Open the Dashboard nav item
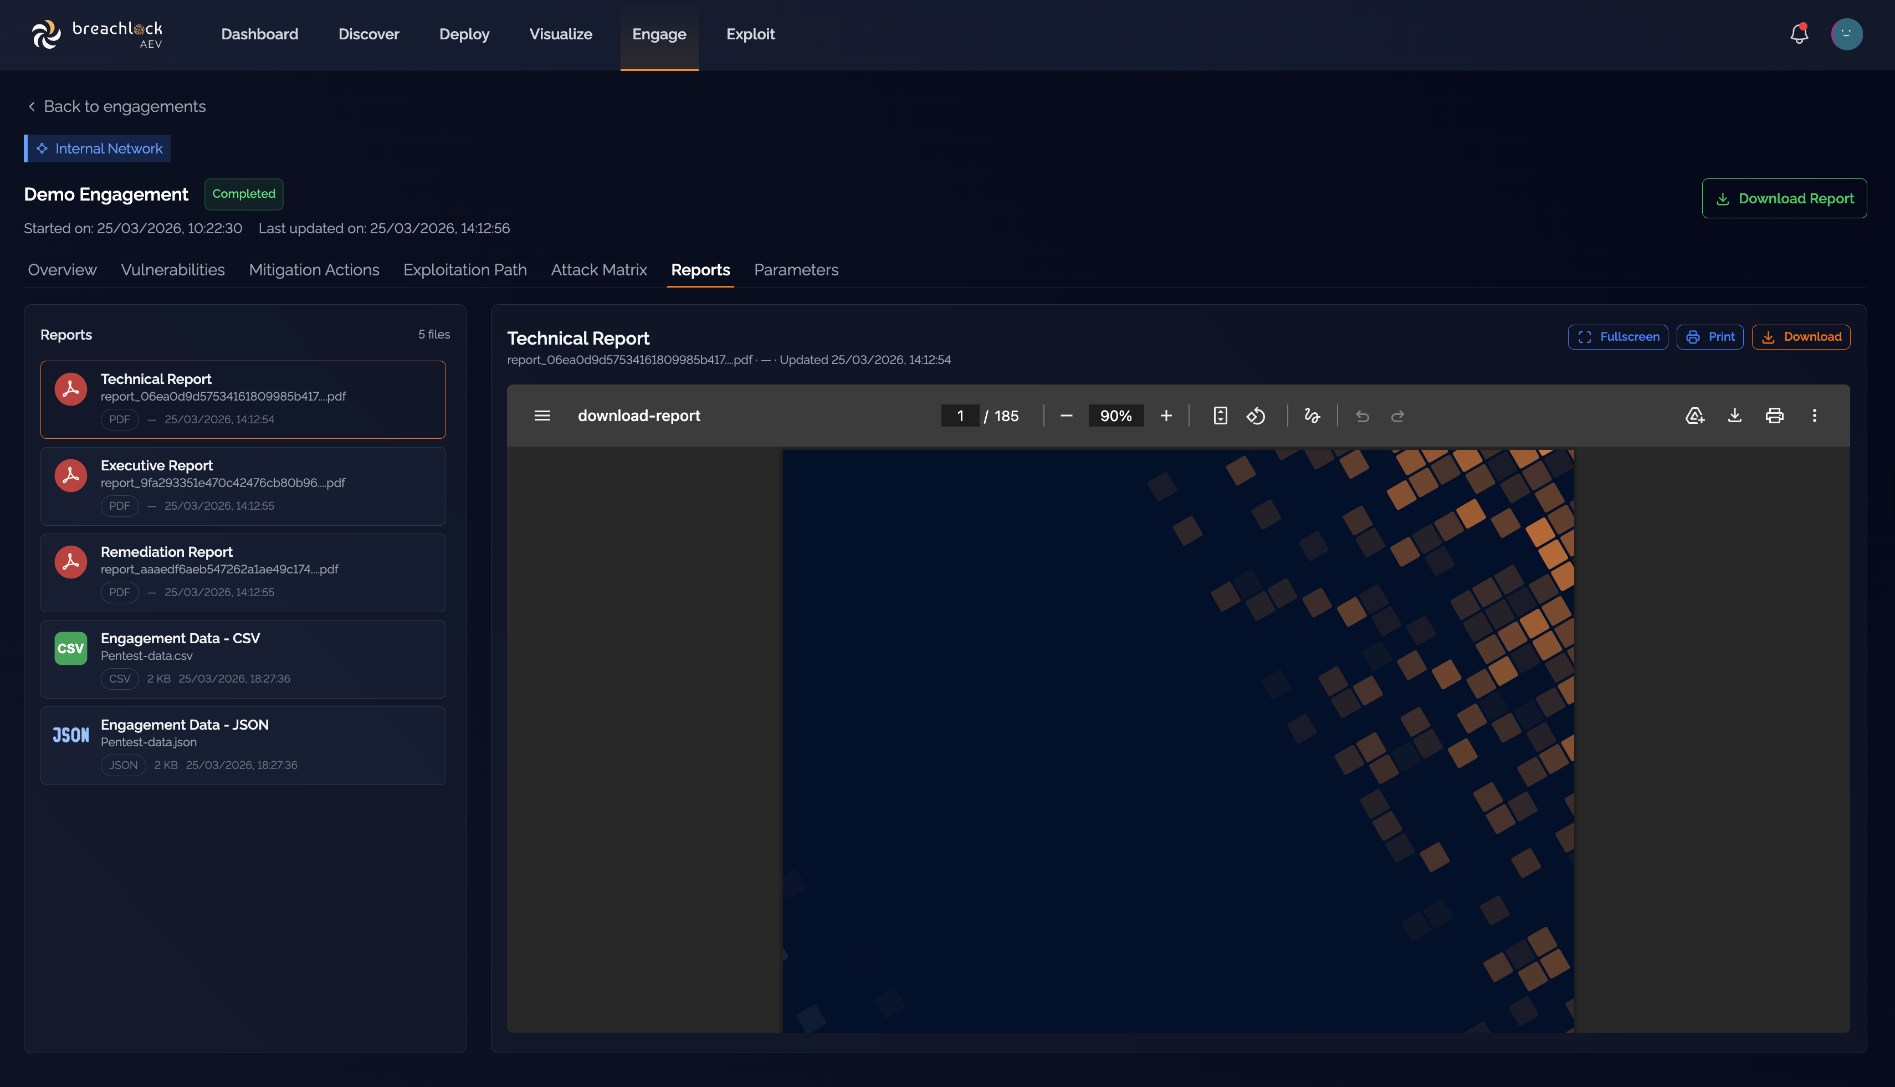1895x1087 pixels. coord(259,34)
